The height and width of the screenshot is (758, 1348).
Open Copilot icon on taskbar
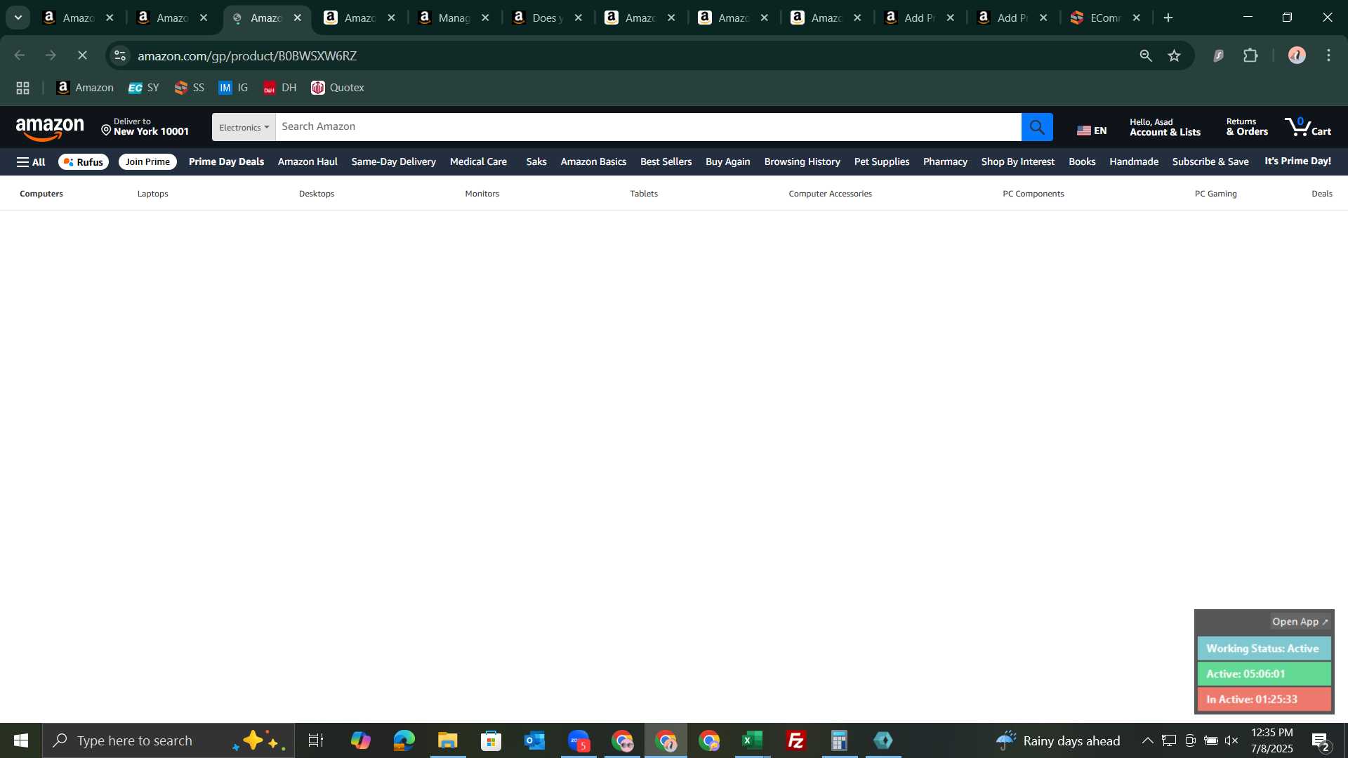tap(361, 740)
